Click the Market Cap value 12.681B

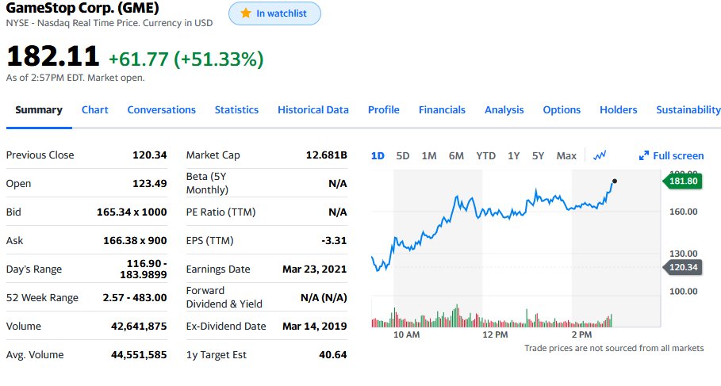pyautogui.click(x=327, y=155)
